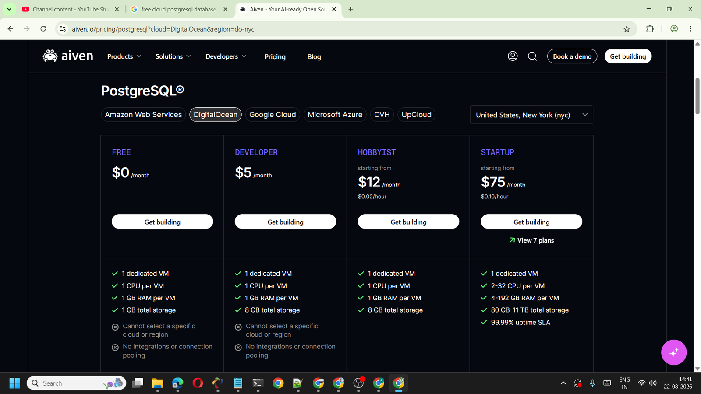The height and width of the screenshot is (394, 701).
Task: Open site search magnifier icon
Action: [532, 56]
